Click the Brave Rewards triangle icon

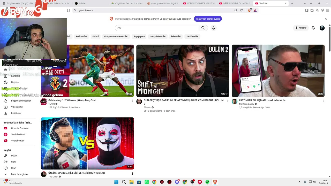(x=255, y=10)
